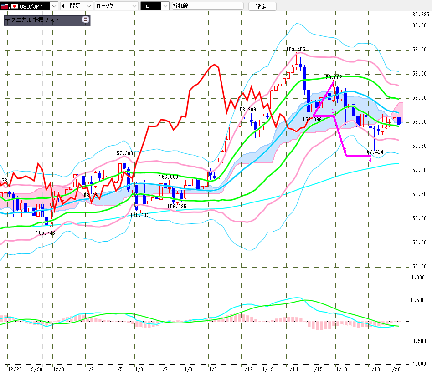Click the Japan flag icon beside USD/JPY
Viewport: 432px width, 374px height.
pos(15,6)
